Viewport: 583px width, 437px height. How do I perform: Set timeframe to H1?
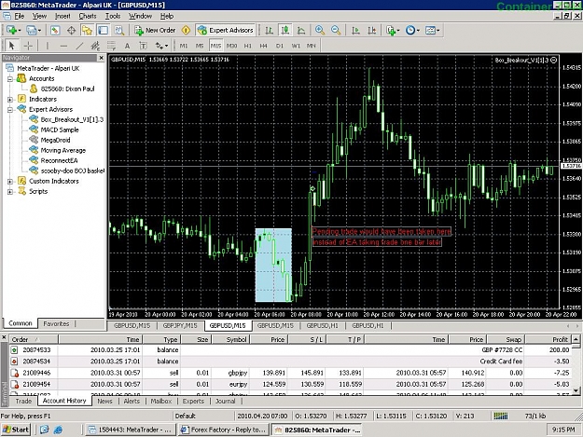click(247, 46)
